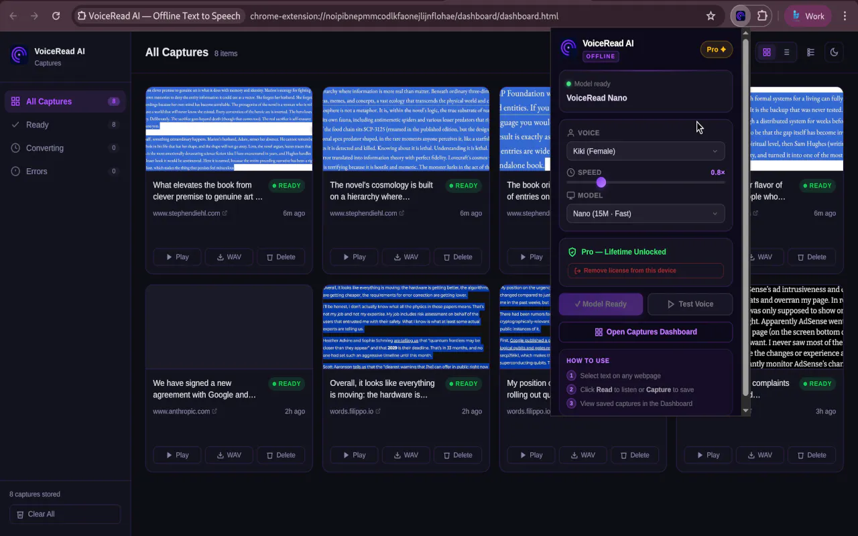Image resolution: width=858 pixels, height=536 pixels.
Task: Click the VoiceRead logo in the popup header
Action: click(x=568, y=48)
